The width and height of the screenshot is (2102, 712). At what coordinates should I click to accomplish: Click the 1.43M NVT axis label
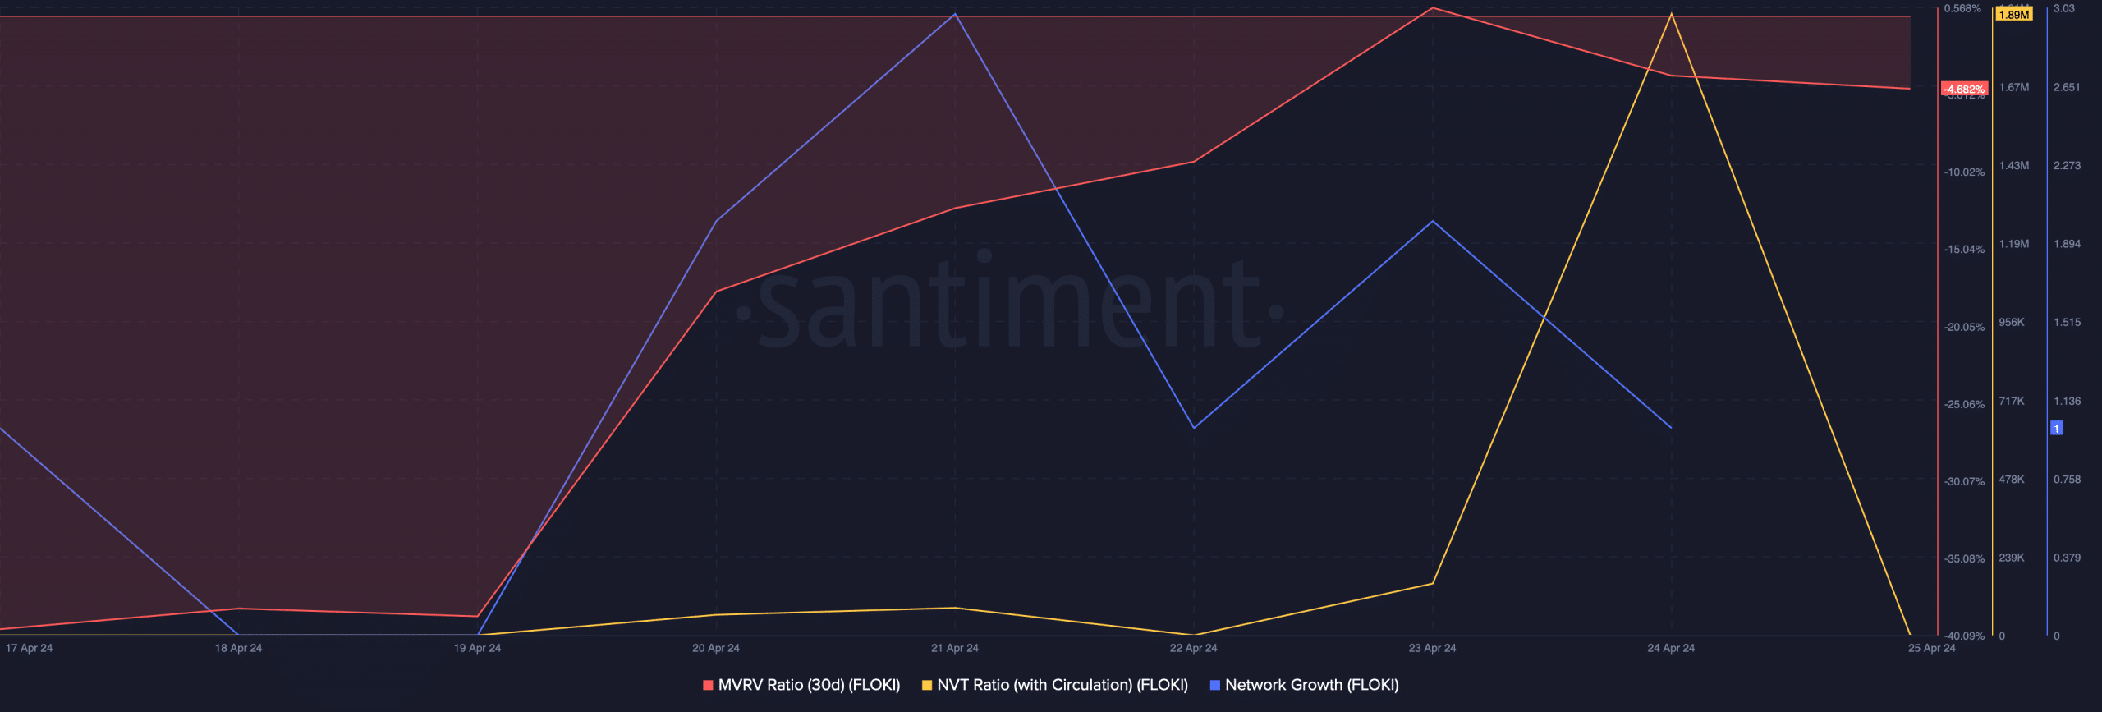click(2014, 165)
